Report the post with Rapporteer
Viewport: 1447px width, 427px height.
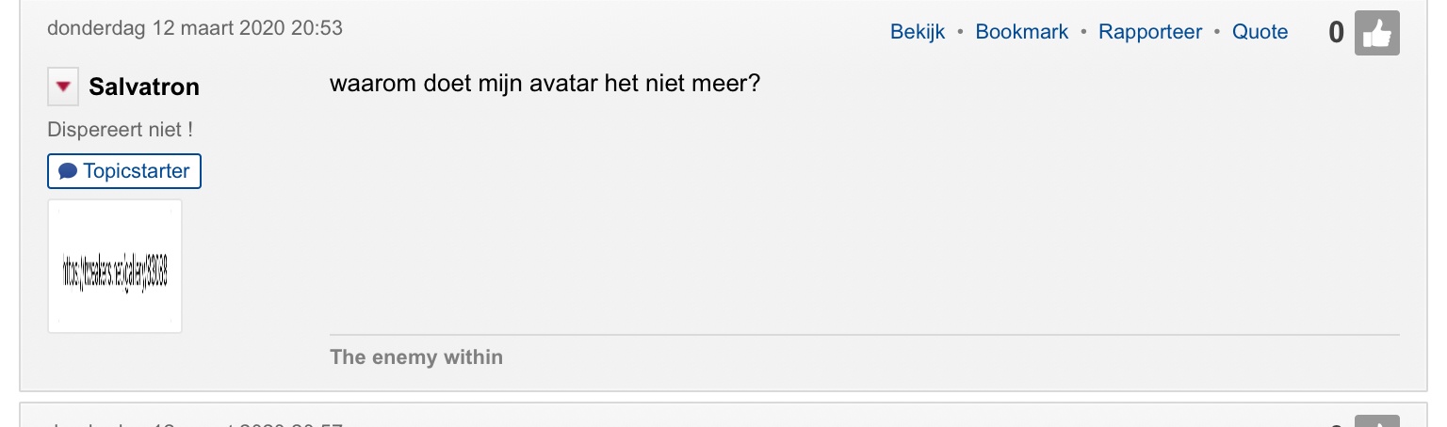tap(1150, 32)
